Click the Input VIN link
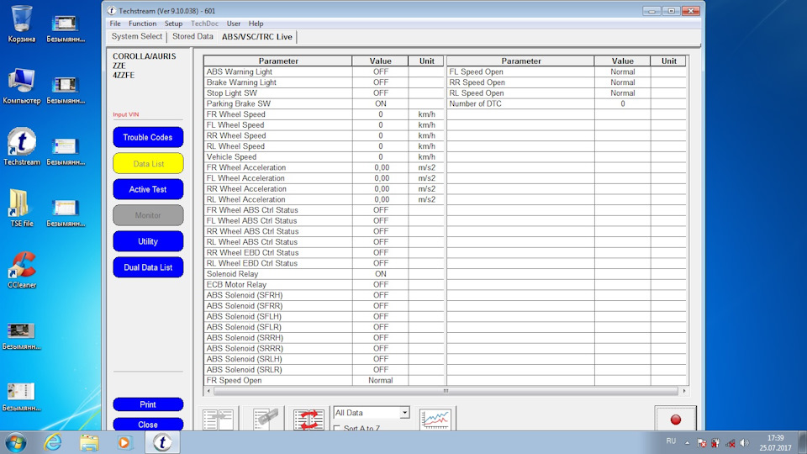This screenshot has height=454, width=807. (125, 115)
